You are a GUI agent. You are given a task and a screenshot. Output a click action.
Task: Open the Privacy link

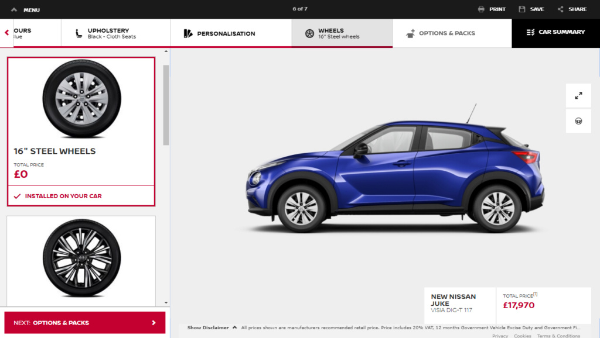click(x=500, y=336)
